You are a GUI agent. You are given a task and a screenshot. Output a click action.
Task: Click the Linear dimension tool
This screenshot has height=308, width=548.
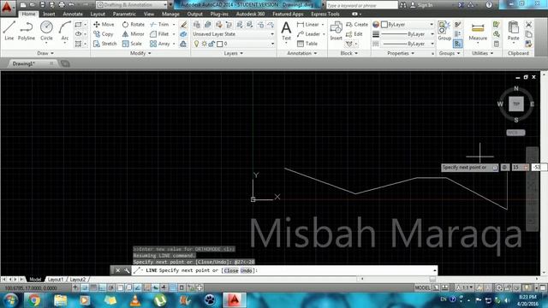[308, 25]
